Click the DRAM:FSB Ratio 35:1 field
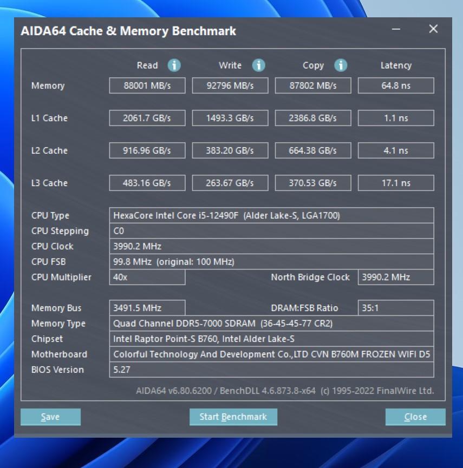 pos(396,308)
